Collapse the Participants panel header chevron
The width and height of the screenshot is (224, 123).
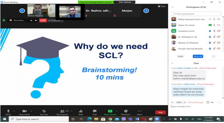click(x=172, y=7)
